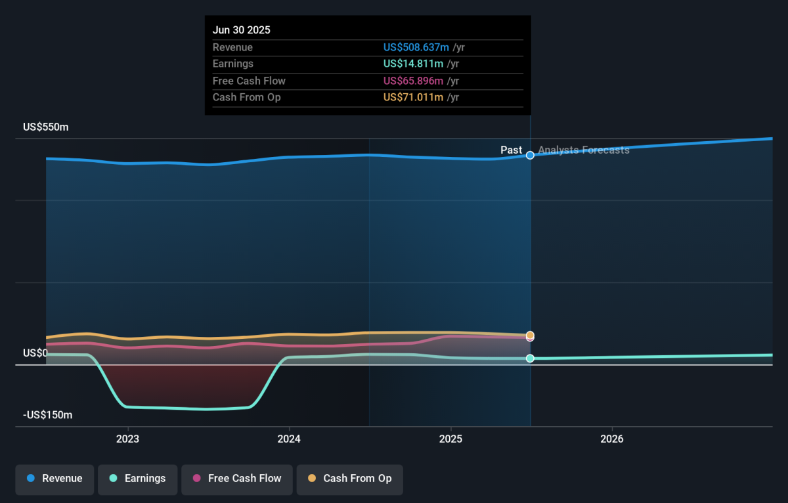Select the teal Earnings data point marker
788x503 pixels.
530,359
